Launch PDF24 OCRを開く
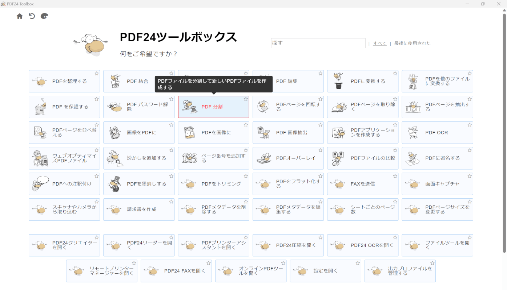 [x=363, y=245]
